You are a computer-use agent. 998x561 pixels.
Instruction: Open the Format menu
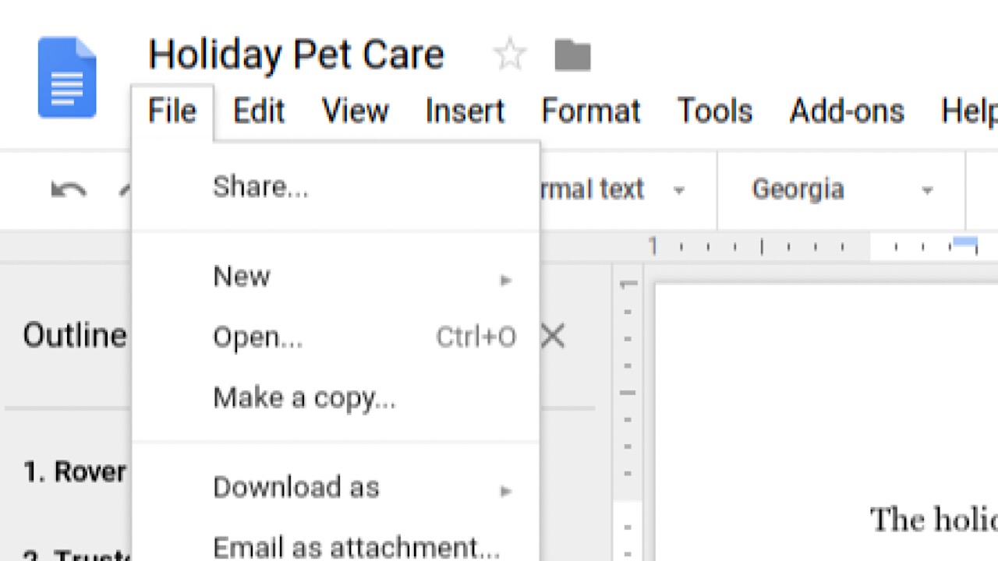click(x=590, y=111)
